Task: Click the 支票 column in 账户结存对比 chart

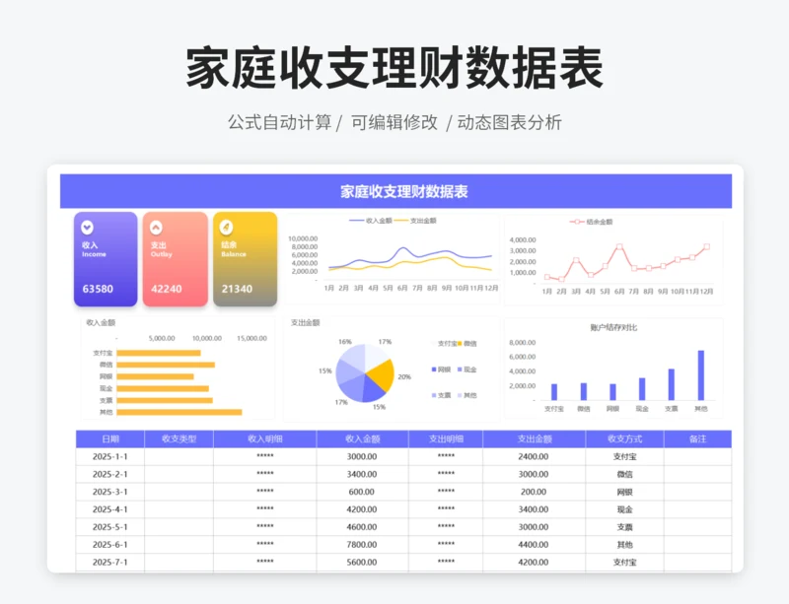Action: tap(672, 384)
